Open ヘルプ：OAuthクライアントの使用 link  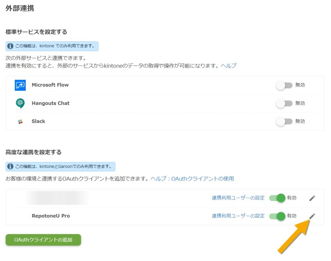pos(192,179)
